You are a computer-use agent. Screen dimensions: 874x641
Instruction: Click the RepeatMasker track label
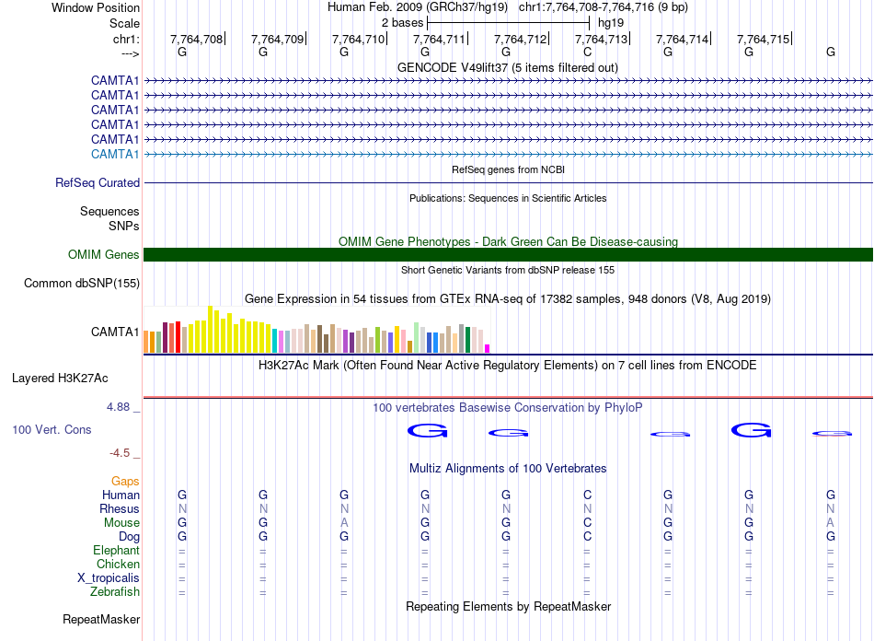(x=100, y=620)
